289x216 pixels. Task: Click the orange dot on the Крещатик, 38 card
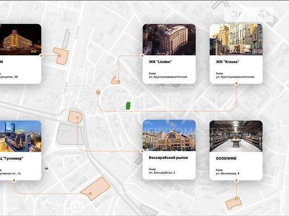[x=41, y=55]
